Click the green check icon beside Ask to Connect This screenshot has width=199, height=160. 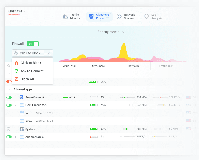(16, 71)
